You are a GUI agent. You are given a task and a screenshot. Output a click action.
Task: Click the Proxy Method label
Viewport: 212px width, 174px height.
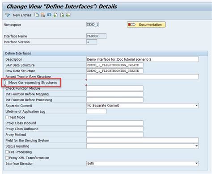pos(16,135)
